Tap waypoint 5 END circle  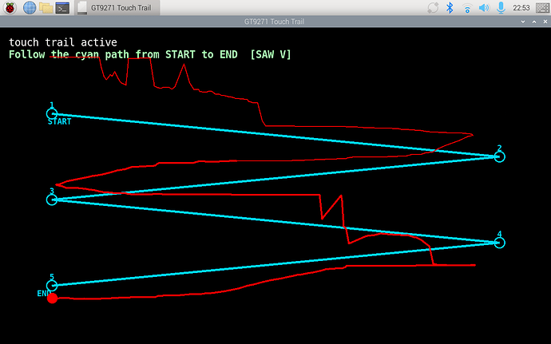coord(52,285)
